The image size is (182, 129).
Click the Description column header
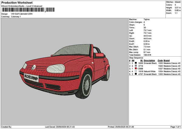[149, 61]
